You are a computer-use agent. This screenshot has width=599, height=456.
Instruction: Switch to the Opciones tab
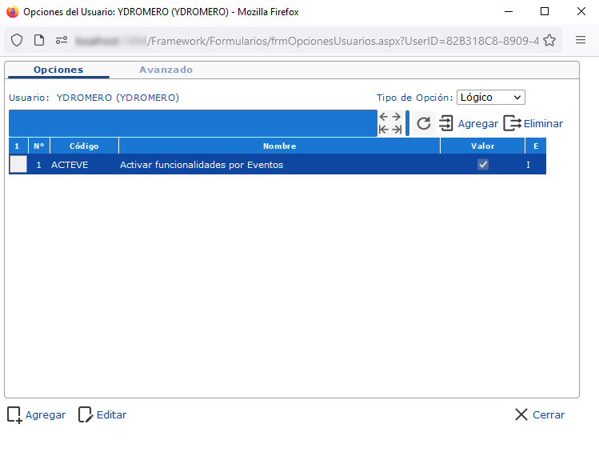point(58,70)
